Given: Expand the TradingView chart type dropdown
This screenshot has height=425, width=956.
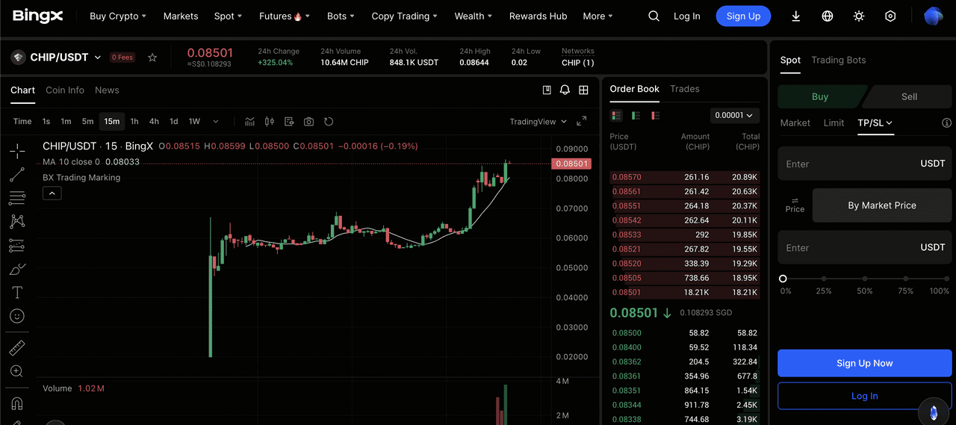Looking at the screenshot, I should point(538,122).
